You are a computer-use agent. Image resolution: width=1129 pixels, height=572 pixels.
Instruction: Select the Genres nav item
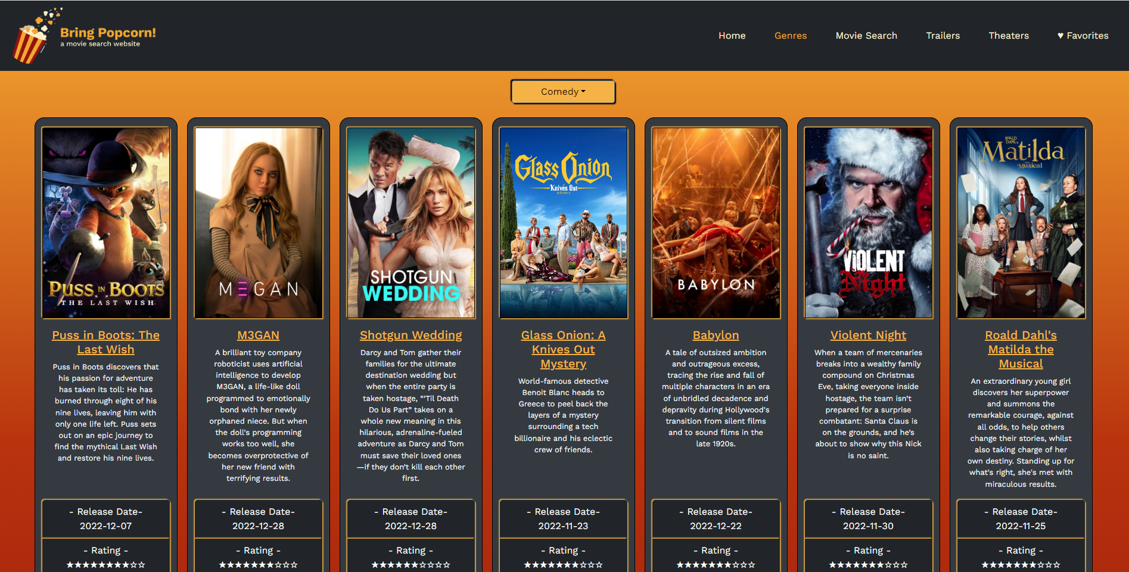790,36
